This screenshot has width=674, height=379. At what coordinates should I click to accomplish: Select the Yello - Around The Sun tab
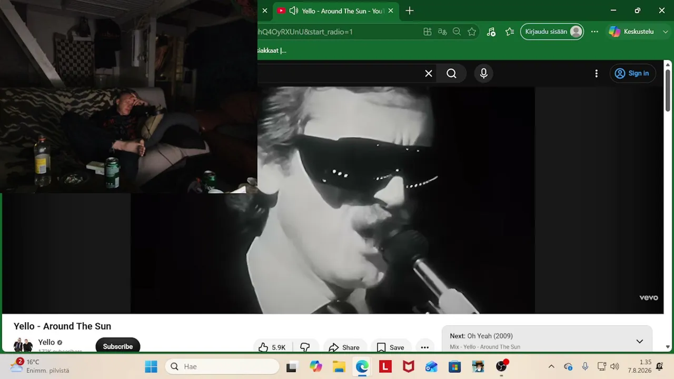pos(335,11)
